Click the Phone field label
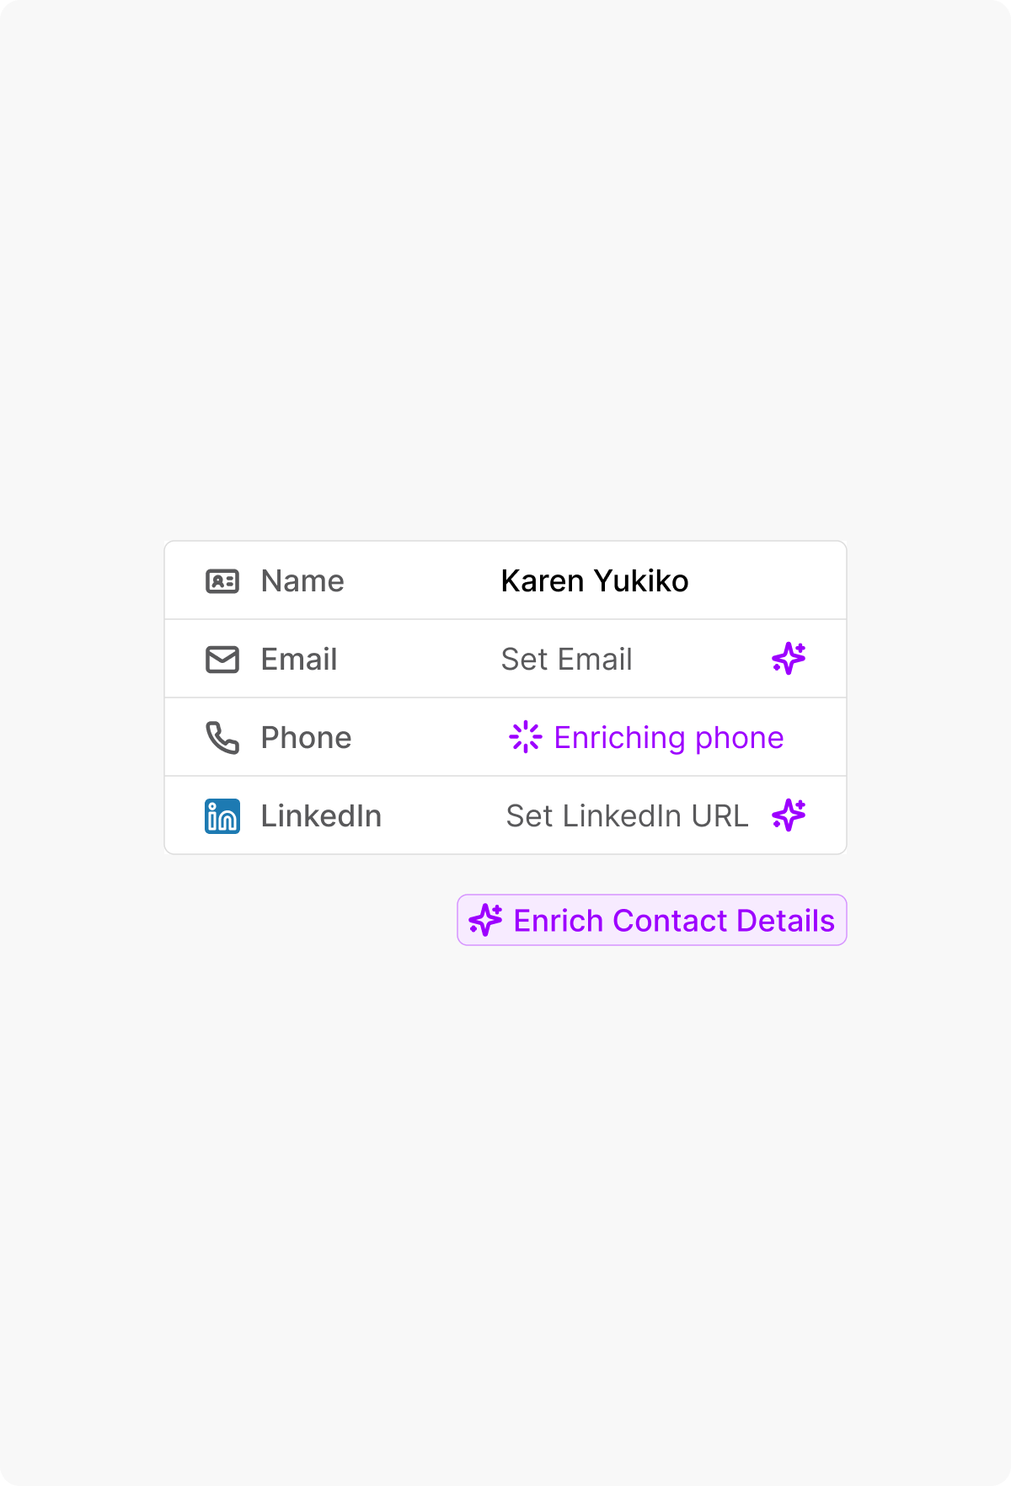The width and height of the screenshot is (1011, 1486). click(307, 737)
